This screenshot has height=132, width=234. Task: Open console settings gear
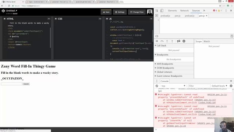click(x=231, y=86)
